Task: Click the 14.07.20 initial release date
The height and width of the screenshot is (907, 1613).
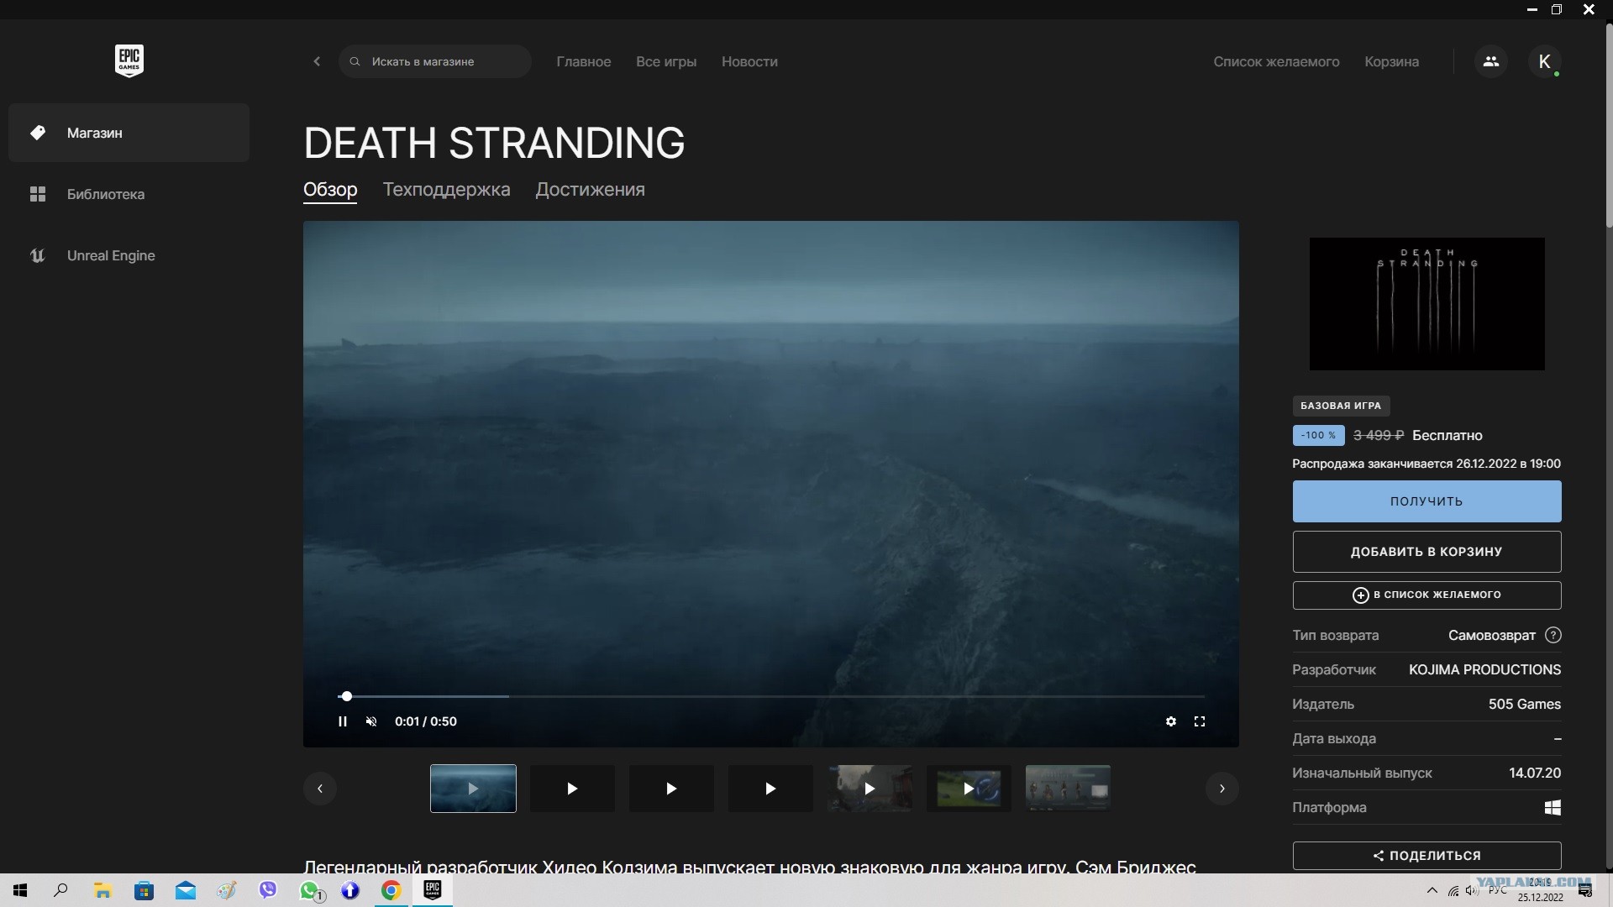Action: tap(1535, 773)
